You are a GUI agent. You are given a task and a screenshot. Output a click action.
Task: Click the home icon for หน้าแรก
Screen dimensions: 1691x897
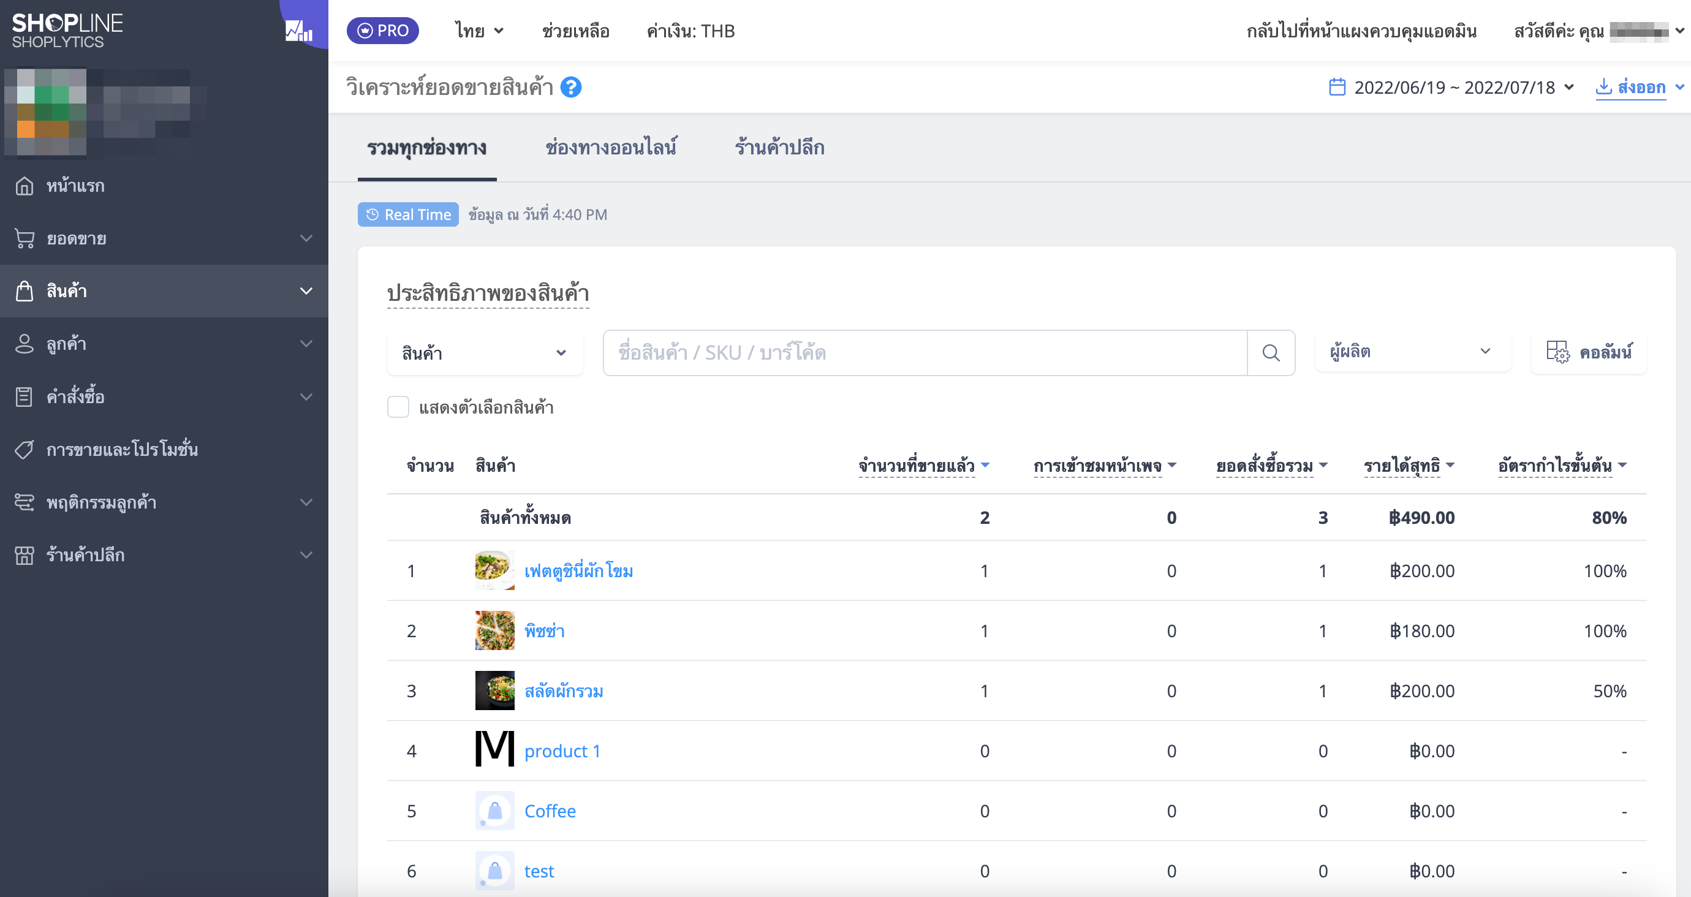pyautogui.click(x=25, y=186)
